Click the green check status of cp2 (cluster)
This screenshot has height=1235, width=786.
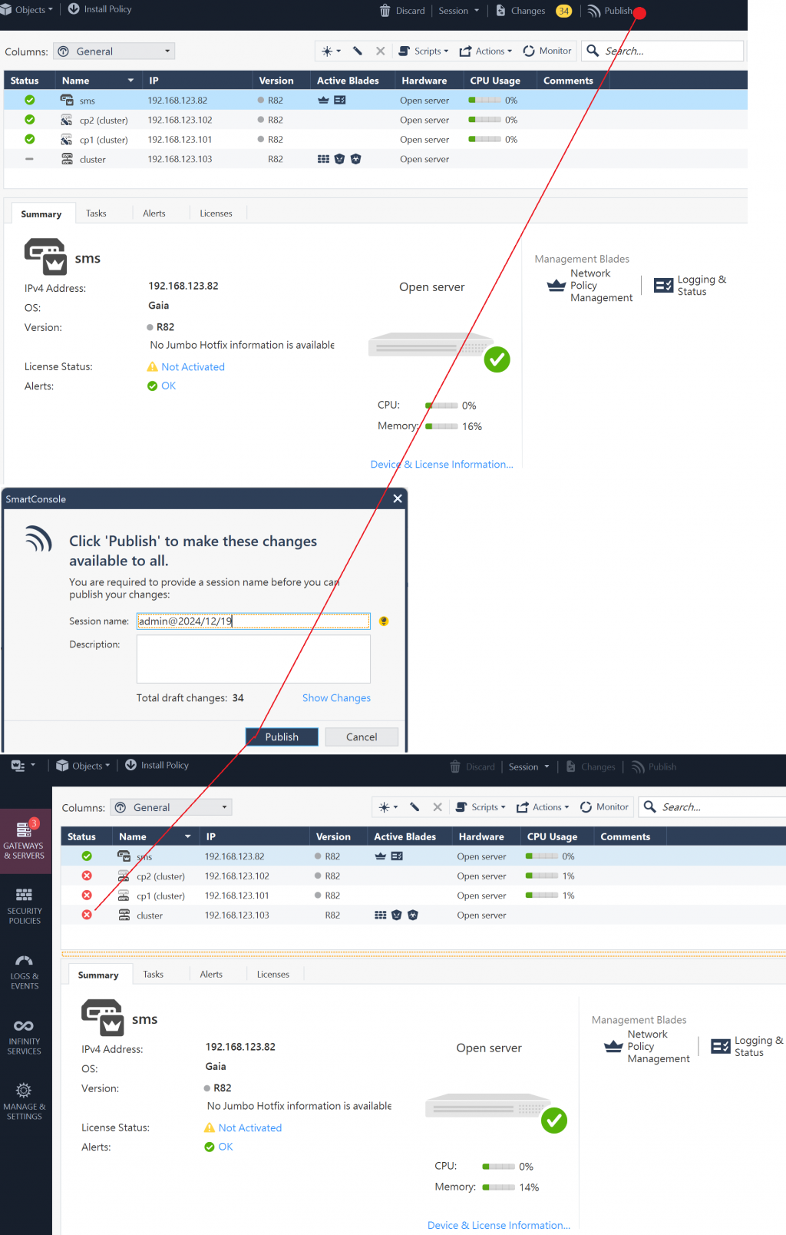[29, 120]
